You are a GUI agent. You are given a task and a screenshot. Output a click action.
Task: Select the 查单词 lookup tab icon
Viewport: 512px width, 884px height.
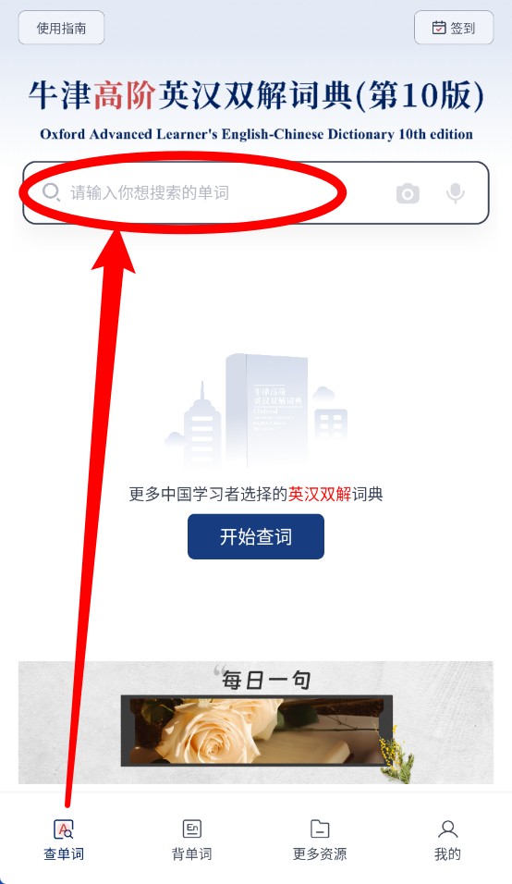coord(64,829)
